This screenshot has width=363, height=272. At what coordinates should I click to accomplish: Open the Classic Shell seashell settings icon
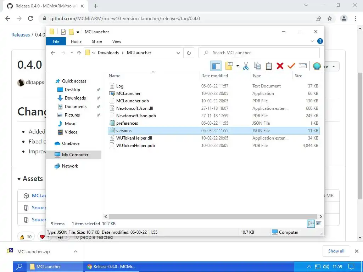317,66
